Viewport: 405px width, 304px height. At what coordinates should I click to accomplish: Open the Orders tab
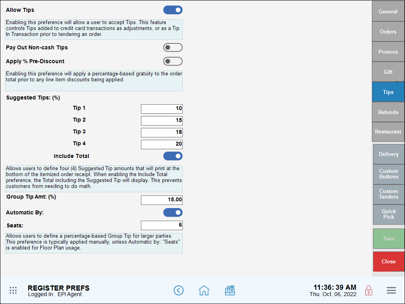388,32
